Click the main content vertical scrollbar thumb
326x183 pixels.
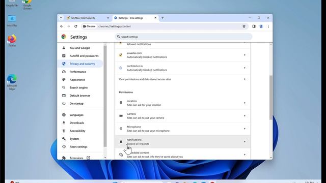(270, 98)
